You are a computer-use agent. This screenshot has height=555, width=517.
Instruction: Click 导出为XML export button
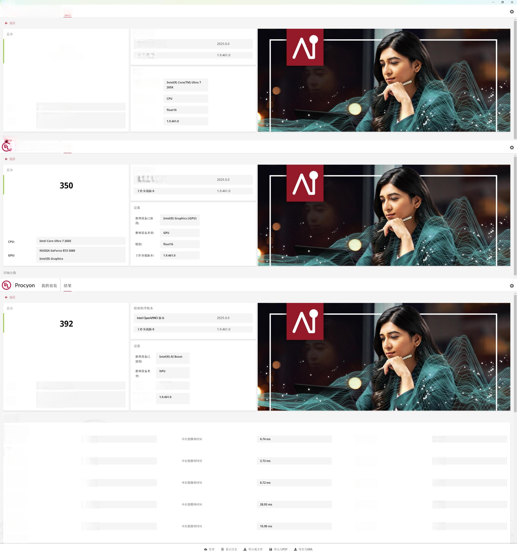[303, 549]
